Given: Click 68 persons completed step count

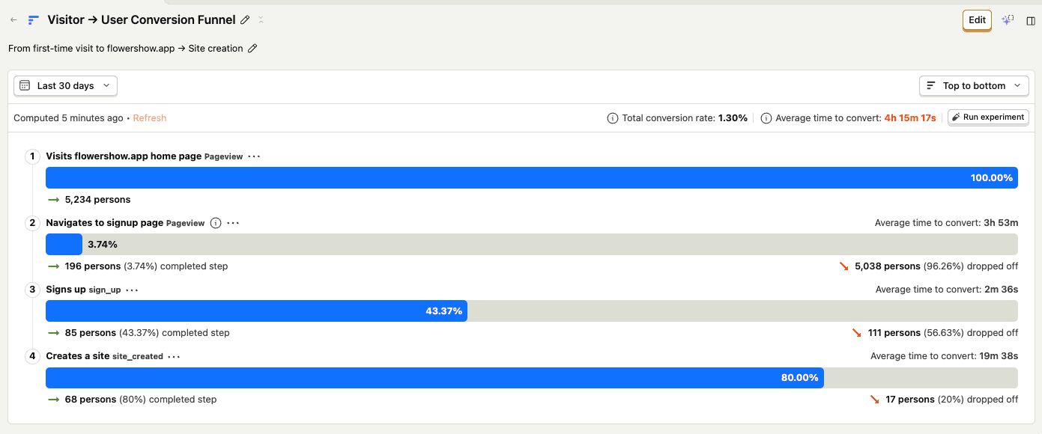Looking at the screenshot, I should tap(91, 400).
